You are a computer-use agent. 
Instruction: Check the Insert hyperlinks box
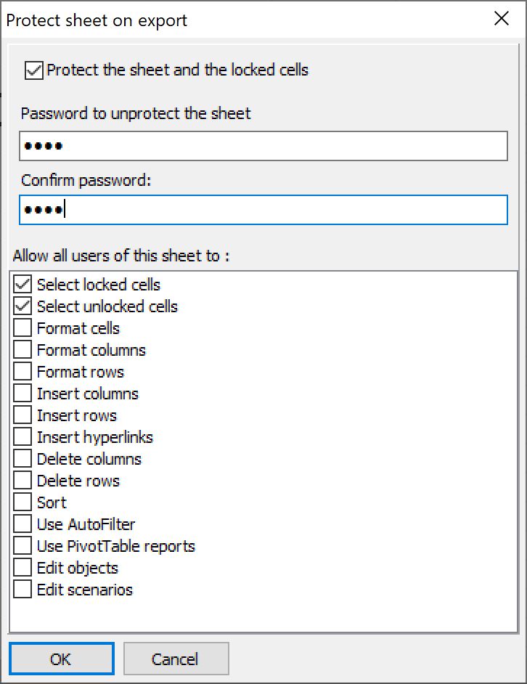(x=23, y=437)
